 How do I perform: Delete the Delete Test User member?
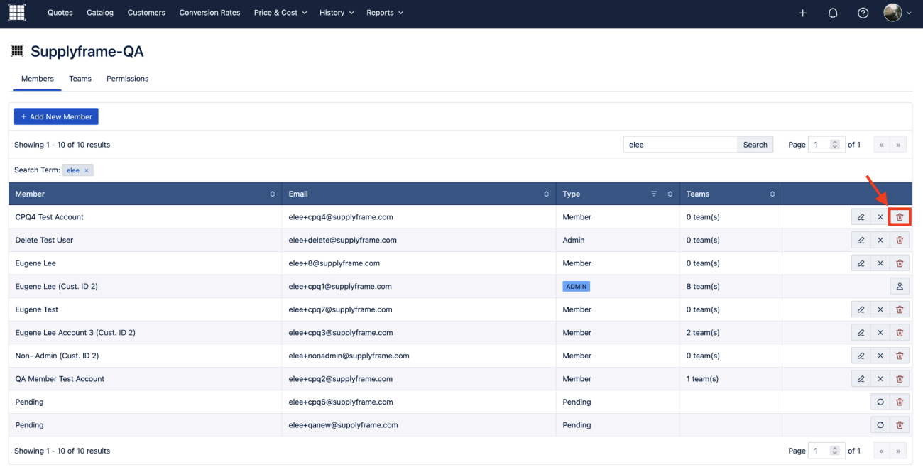(900, 240)
